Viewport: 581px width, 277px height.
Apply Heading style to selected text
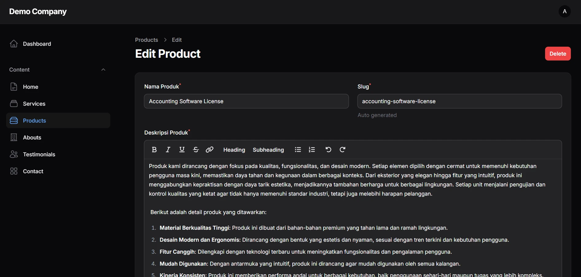pyautogui.click(x=234, y=150)
